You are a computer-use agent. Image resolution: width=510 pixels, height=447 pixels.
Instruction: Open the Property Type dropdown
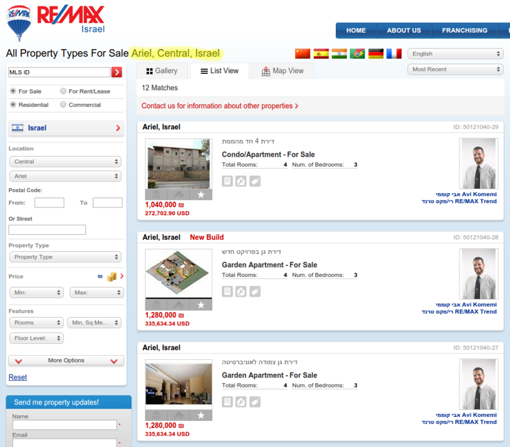tap(66, 257)
